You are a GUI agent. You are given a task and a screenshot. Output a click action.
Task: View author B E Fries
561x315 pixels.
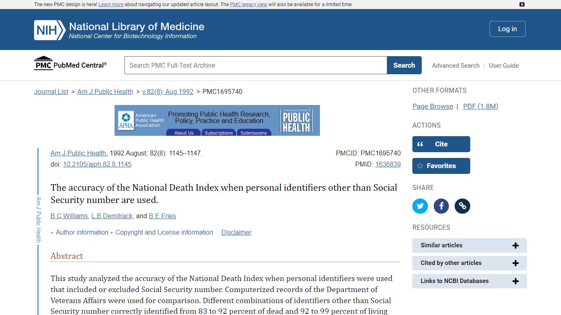click(162, 216)
